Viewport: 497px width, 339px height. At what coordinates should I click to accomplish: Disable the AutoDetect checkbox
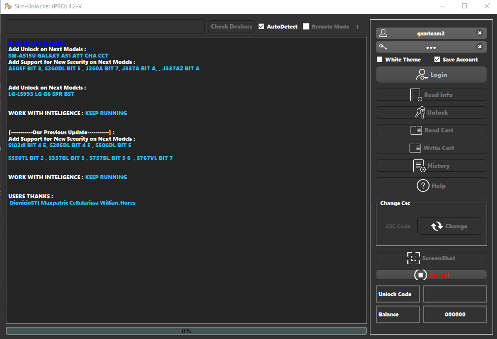pos(261,26)
